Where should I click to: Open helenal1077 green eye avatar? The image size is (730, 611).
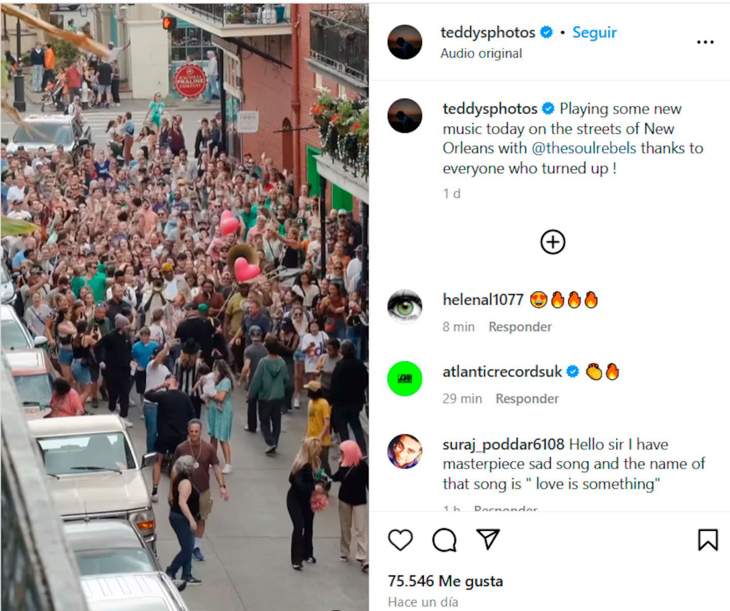point(405,307)
